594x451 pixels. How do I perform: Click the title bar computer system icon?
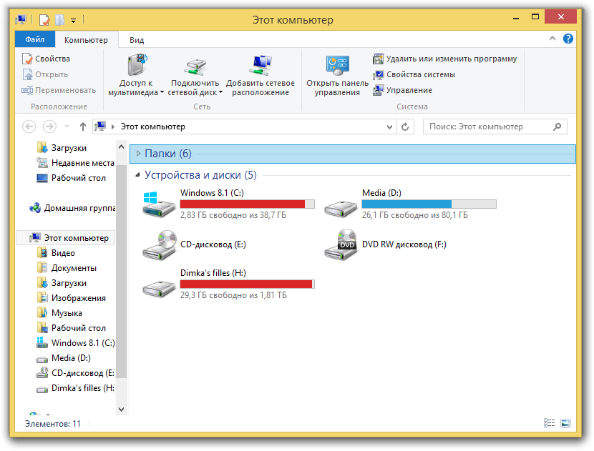(x=21, y=20)
